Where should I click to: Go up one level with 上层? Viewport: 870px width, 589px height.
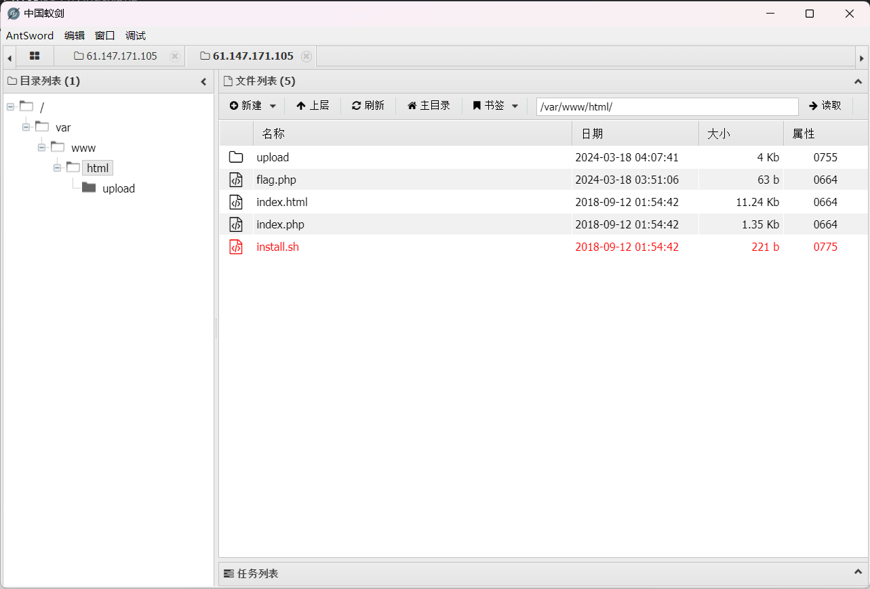point(313,106)
